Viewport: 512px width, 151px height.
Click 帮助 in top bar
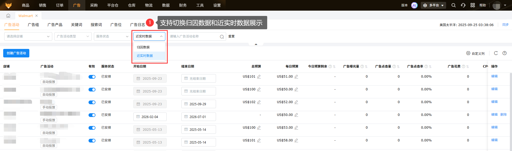tap(483, 5)
